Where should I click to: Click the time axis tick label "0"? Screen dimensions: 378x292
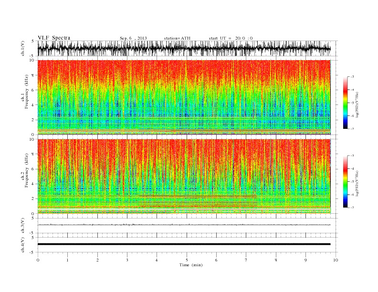coord(38,260)
